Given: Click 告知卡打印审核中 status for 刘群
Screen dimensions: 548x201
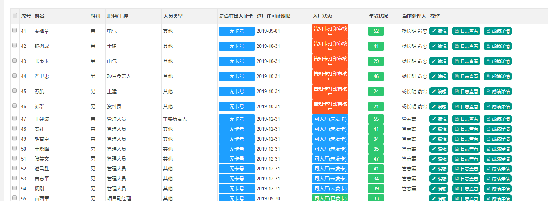Looking at the screenshot, I should 330,106.
